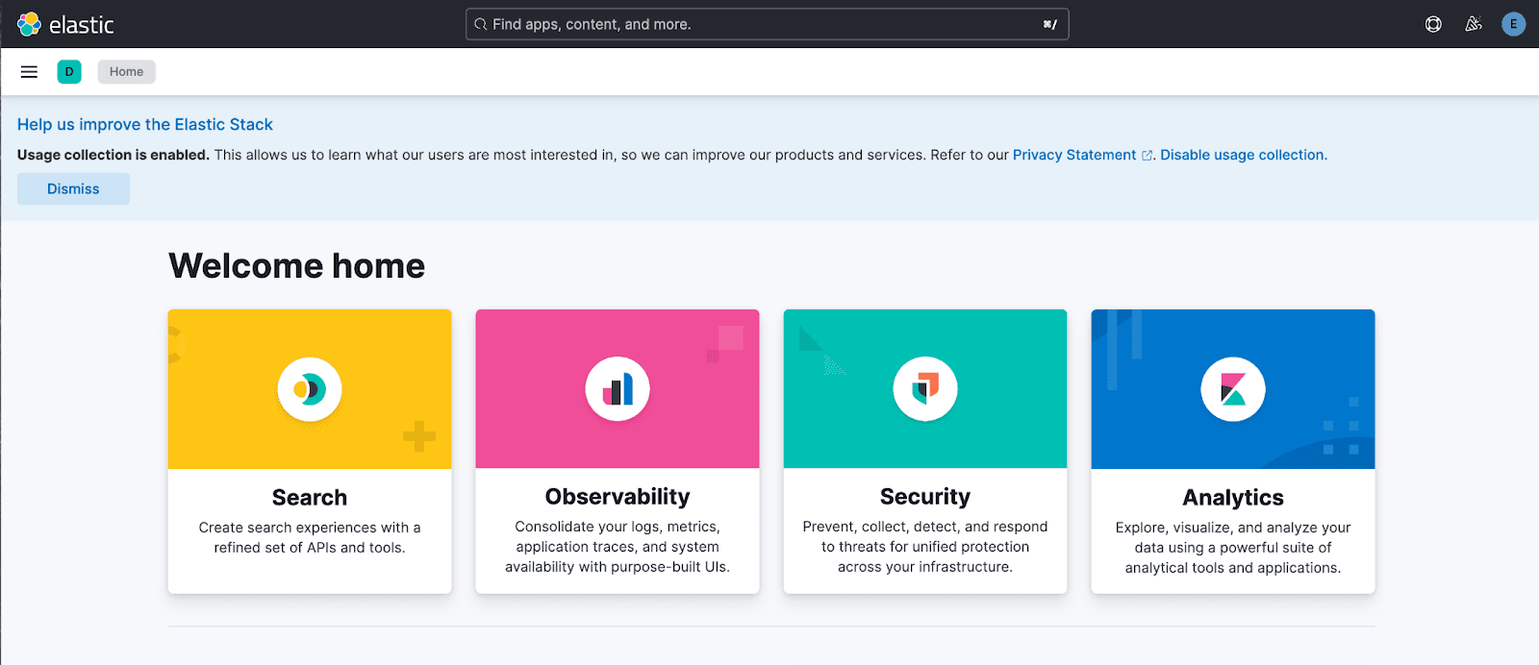This screenshot has height=665, width=1539.
Task: Open the help menu lifebuoy icon
Action: (x=1433, y=24)
